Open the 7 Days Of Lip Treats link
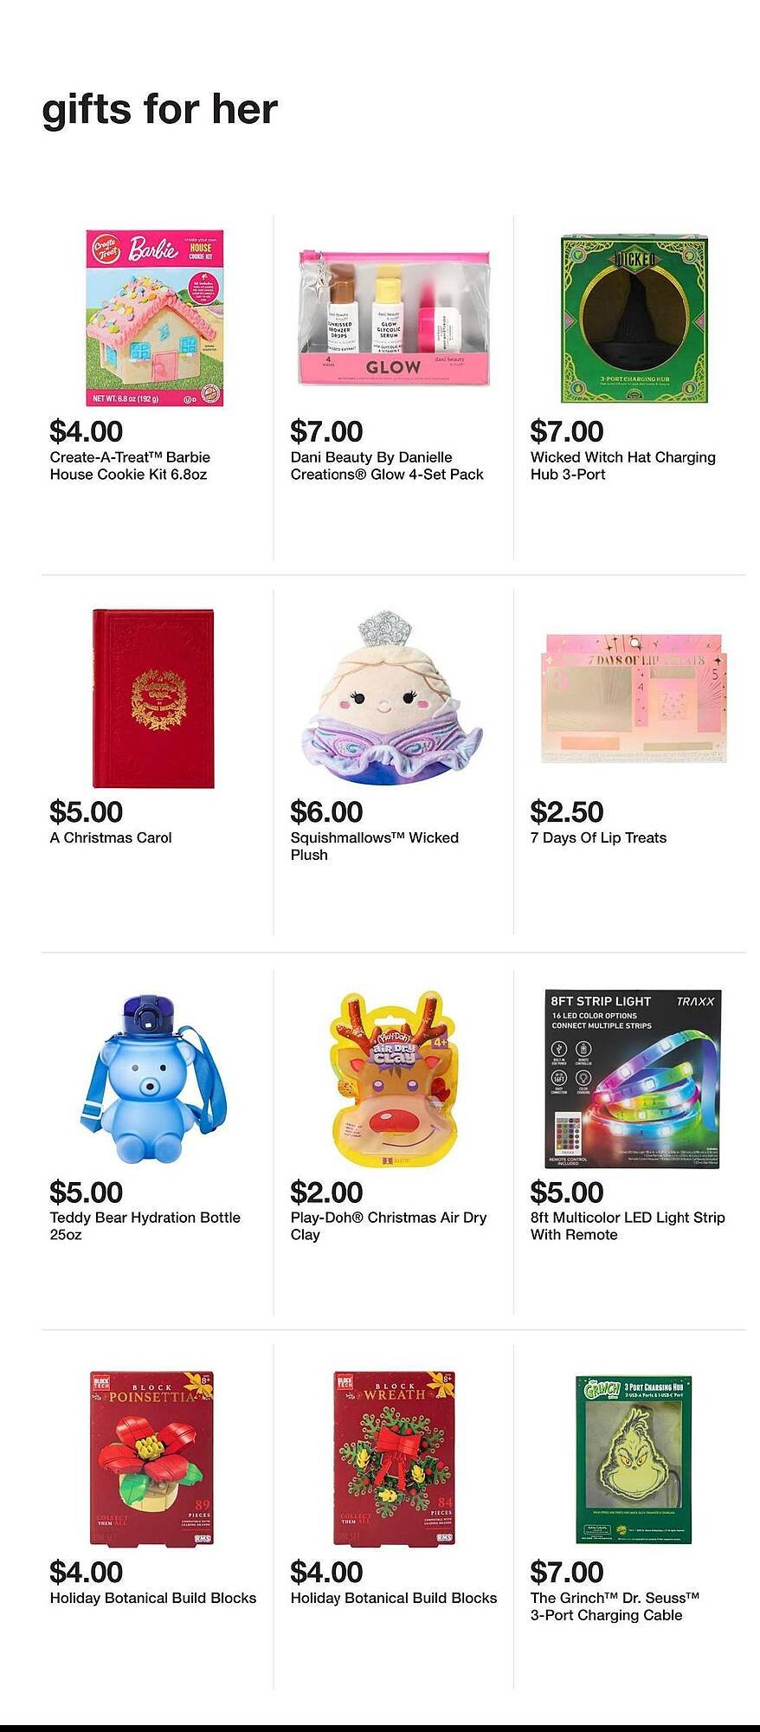This screenshot has width=760, height=1732. point(598,837)
